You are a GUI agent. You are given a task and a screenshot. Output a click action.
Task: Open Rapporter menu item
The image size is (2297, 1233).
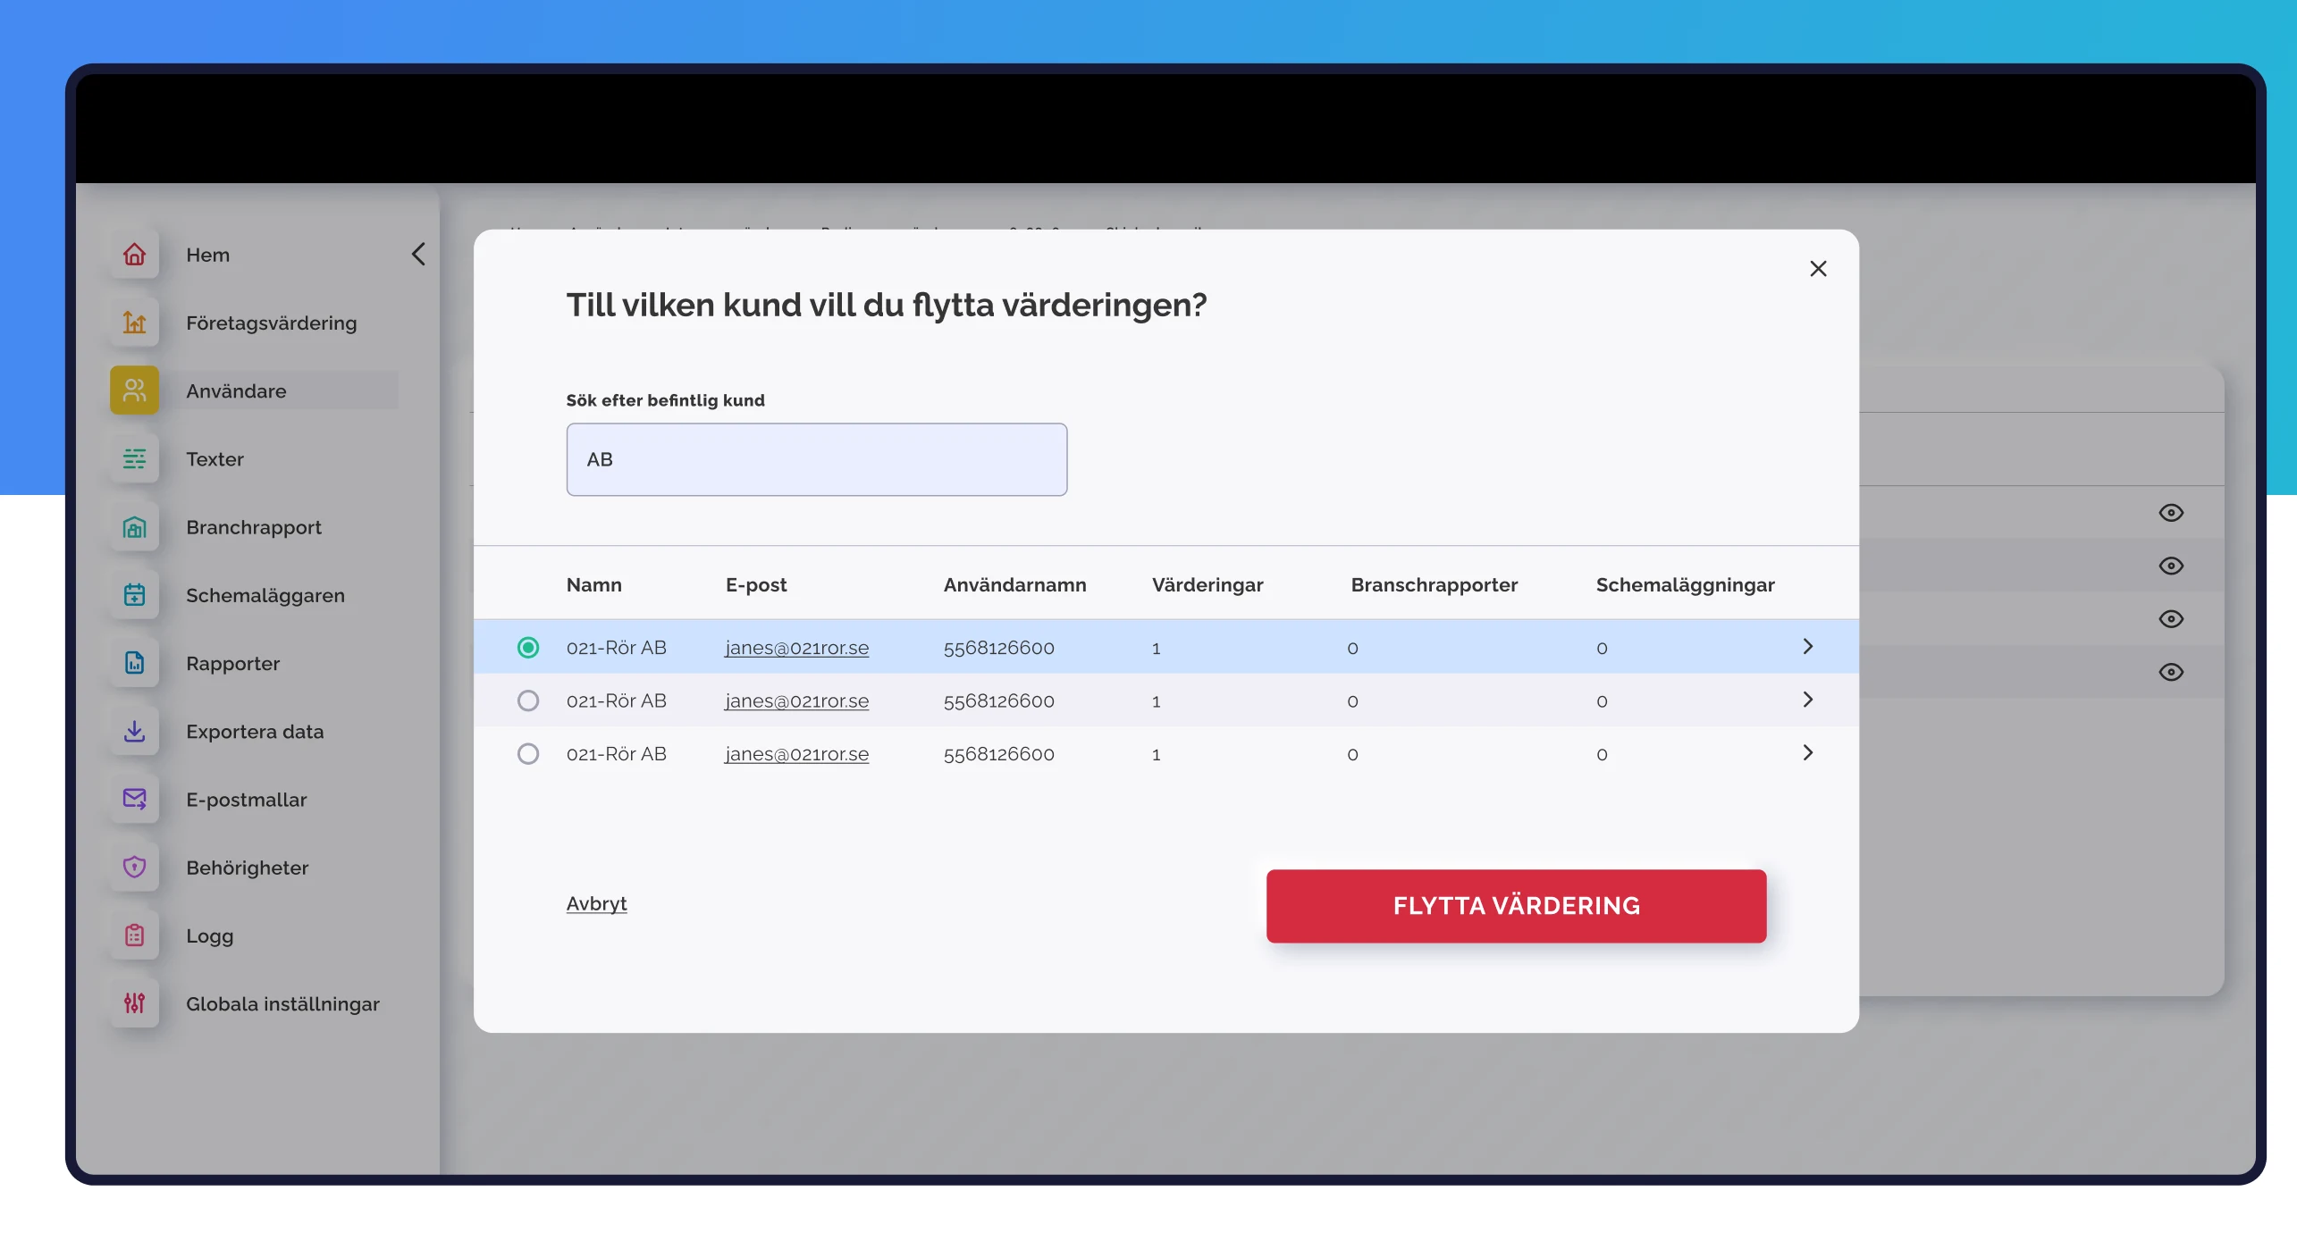(232, 663)
